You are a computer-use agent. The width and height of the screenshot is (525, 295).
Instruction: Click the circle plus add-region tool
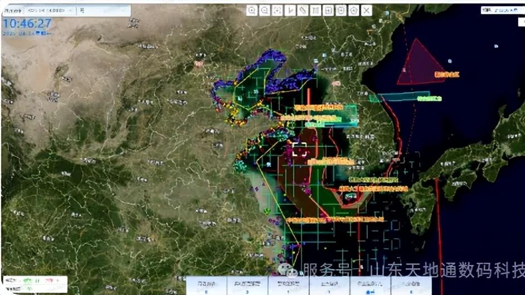(341, 11)
